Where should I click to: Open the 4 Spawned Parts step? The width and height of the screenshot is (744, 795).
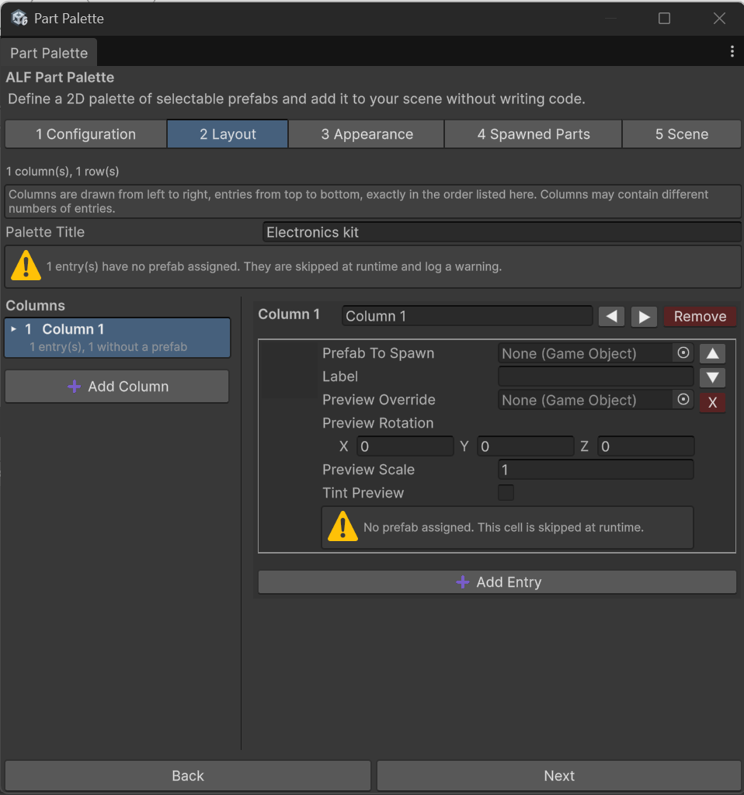[533, 134]
